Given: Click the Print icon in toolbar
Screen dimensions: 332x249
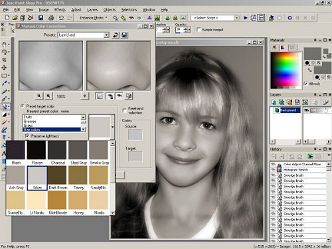Looking at the screenshot, I should tap(51, 18).
